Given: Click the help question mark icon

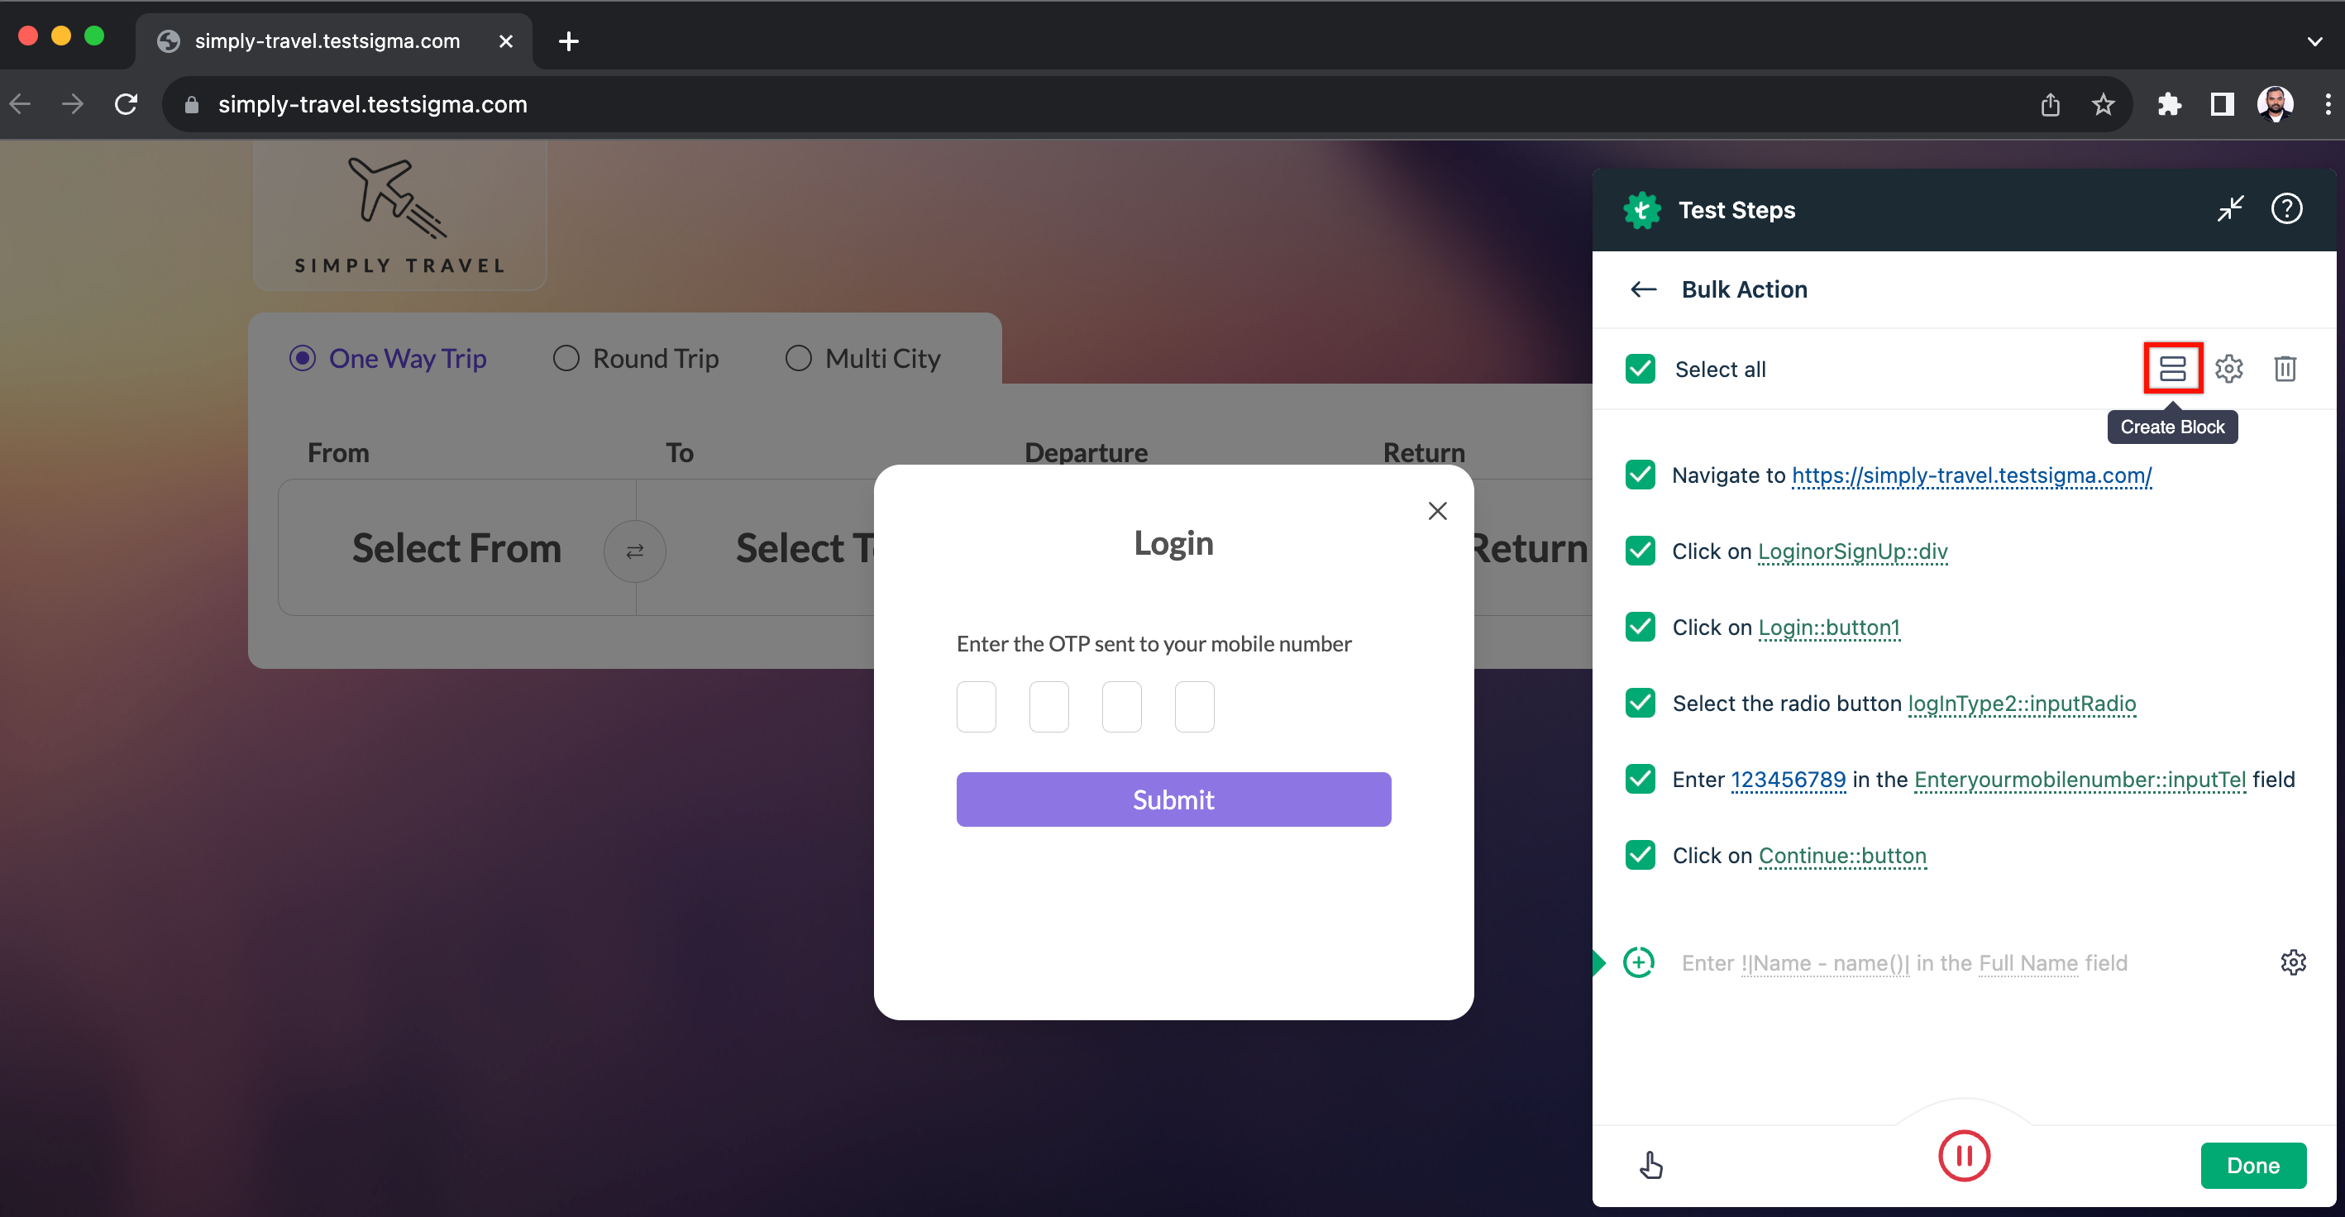Looking at the screenshot, I should point(2288,209).
